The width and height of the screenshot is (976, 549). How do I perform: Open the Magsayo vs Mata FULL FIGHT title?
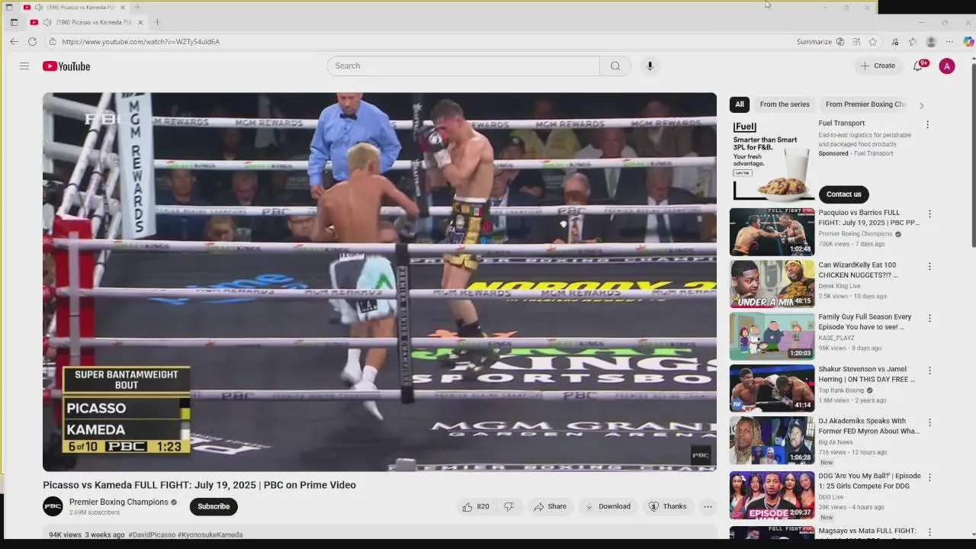click(867, 531)
